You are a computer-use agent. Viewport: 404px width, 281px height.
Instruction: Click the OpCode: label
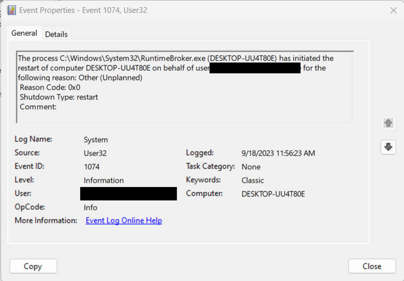[x=30, y=207]
